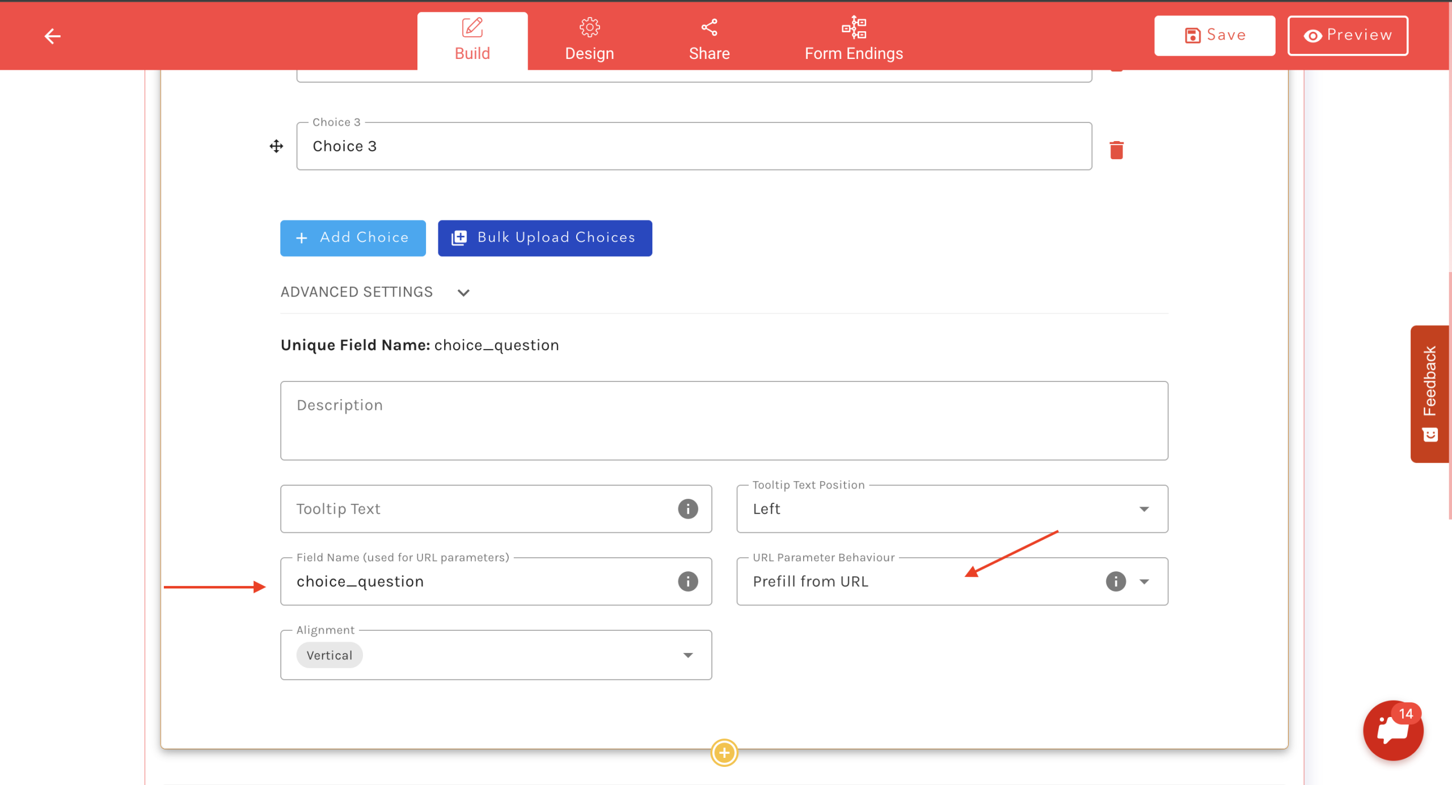Open URL Parameter Behaviour dropdown
This screenshot has width=1452, height=785.
click(x=1144, y=582)
